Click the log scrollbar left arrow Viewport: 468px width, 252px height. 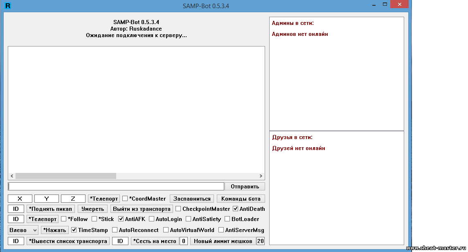12,176
